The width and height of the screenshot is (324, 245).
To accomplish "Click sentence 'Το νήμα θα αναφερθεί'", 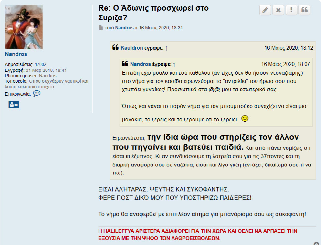I will click(128, 214).
